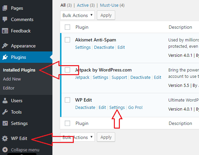This screenshot has width=199, height=155.
Task: Click the Users person icon
Action: coord(5,101)
